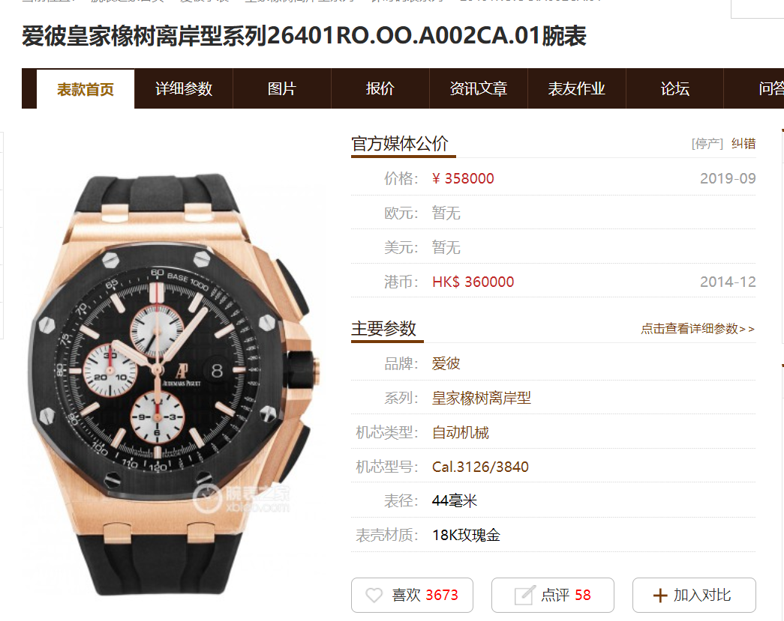
Task: Switch to the 详细参数 tab
Action: [x=184, y=89]
